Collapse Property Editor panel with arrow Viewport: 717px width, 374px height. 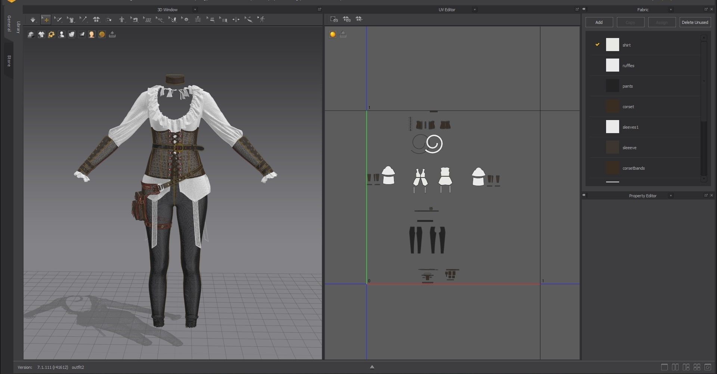(x=584, y=195)
